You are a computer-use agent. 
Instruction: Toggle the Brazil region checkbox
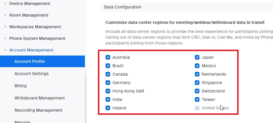tap(108, 66)
